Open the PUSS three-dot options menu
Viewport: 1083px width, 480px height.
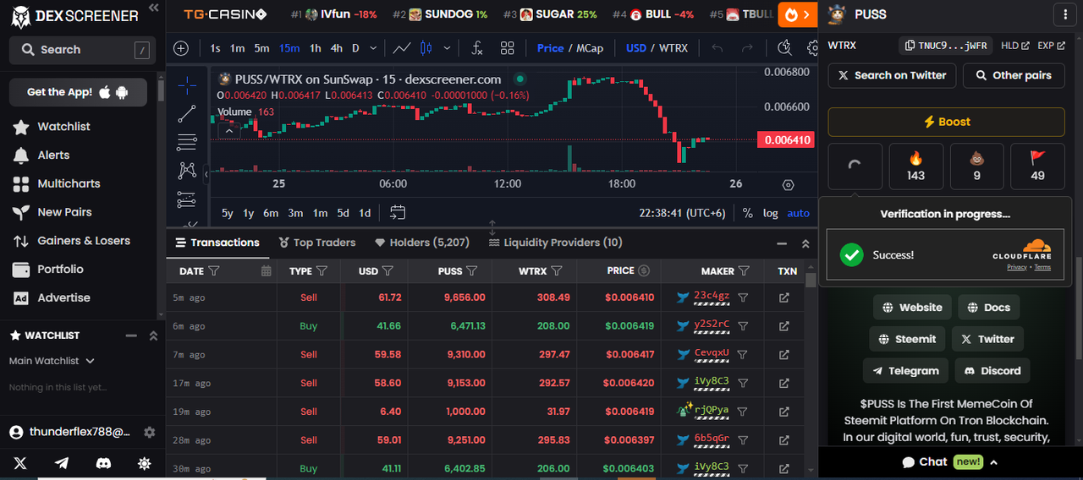point(1064,14)
